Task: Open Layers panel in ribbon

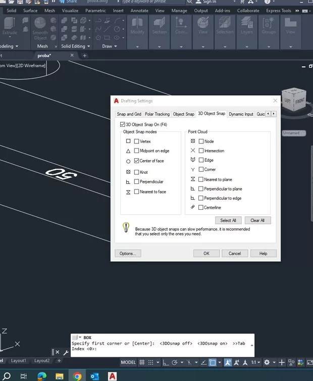Action: pyautogui.click(x=246, y=25)
